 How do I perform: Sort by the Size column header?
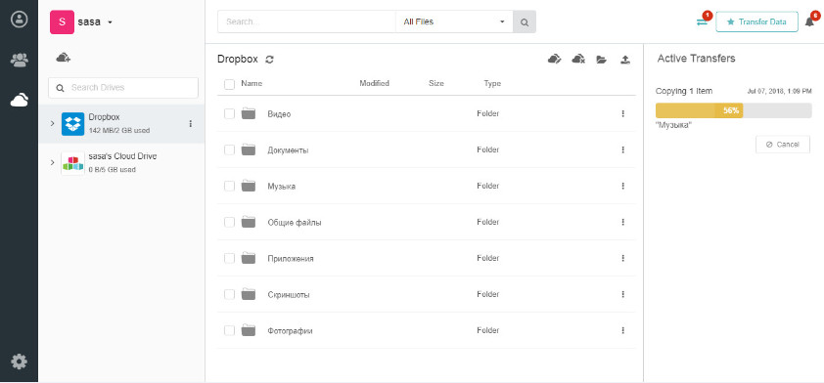click(x=436, y=83)
